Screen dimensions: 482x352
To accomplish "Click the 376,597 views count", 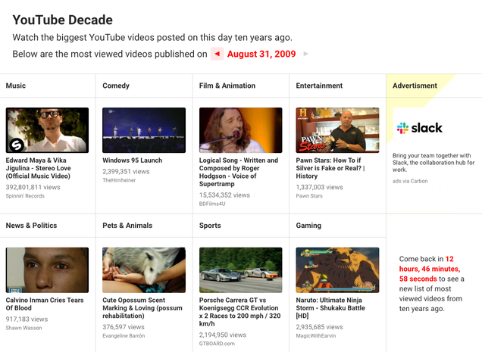I will point(124,327).
